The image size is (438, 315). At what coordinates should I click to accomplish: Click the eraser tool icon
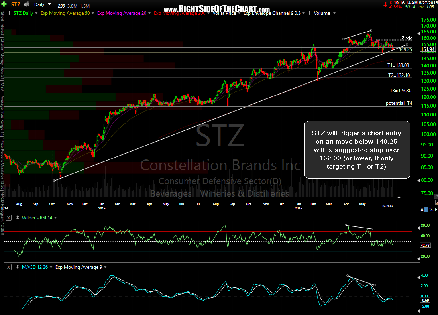(436, 203)
